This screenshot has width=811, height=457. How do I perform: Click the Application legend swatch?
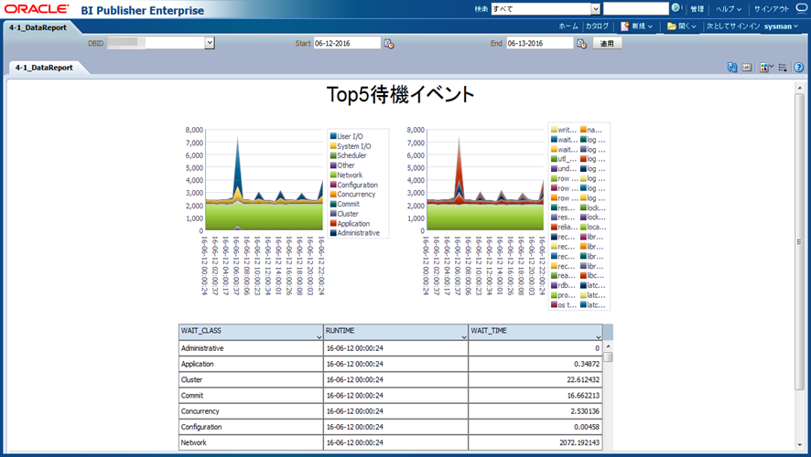pos(333,224)
